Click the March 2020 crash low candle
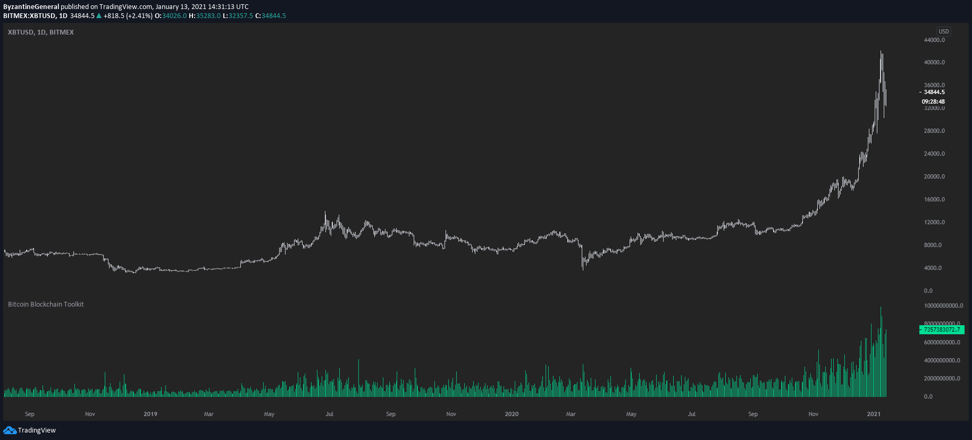The height and width of the screenshot is (440, 972). point(583,258)
